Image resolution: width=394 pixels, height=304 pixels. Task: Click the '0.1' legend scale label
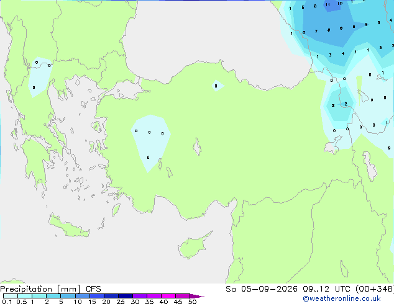(7, 302)
